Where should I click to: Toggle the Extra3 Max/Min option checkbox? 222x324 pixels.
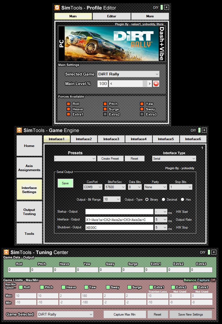tap(195, 287)
